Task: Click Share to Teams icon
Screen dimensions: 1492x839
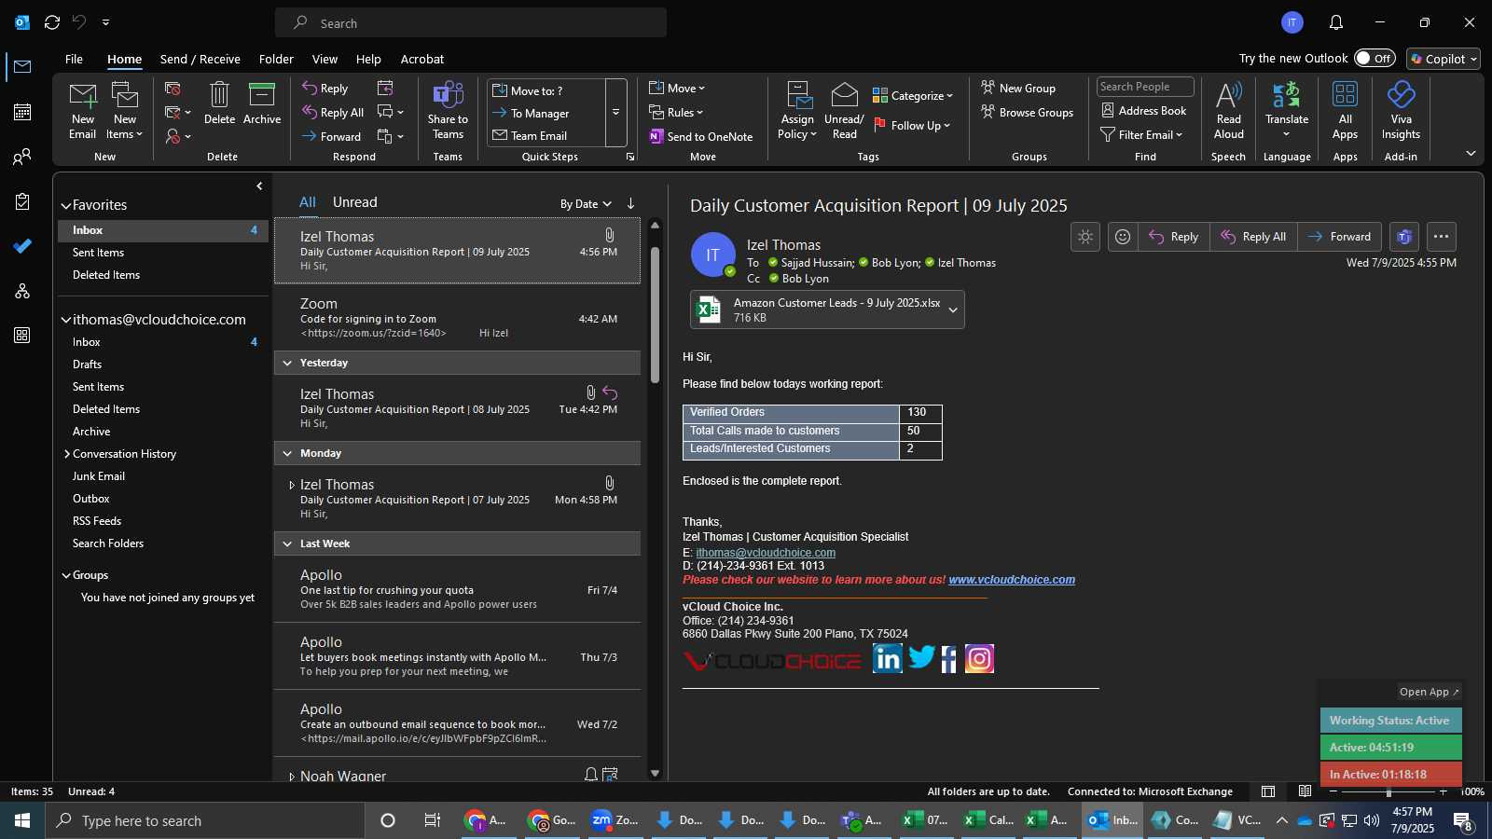Action: [448, 111]
